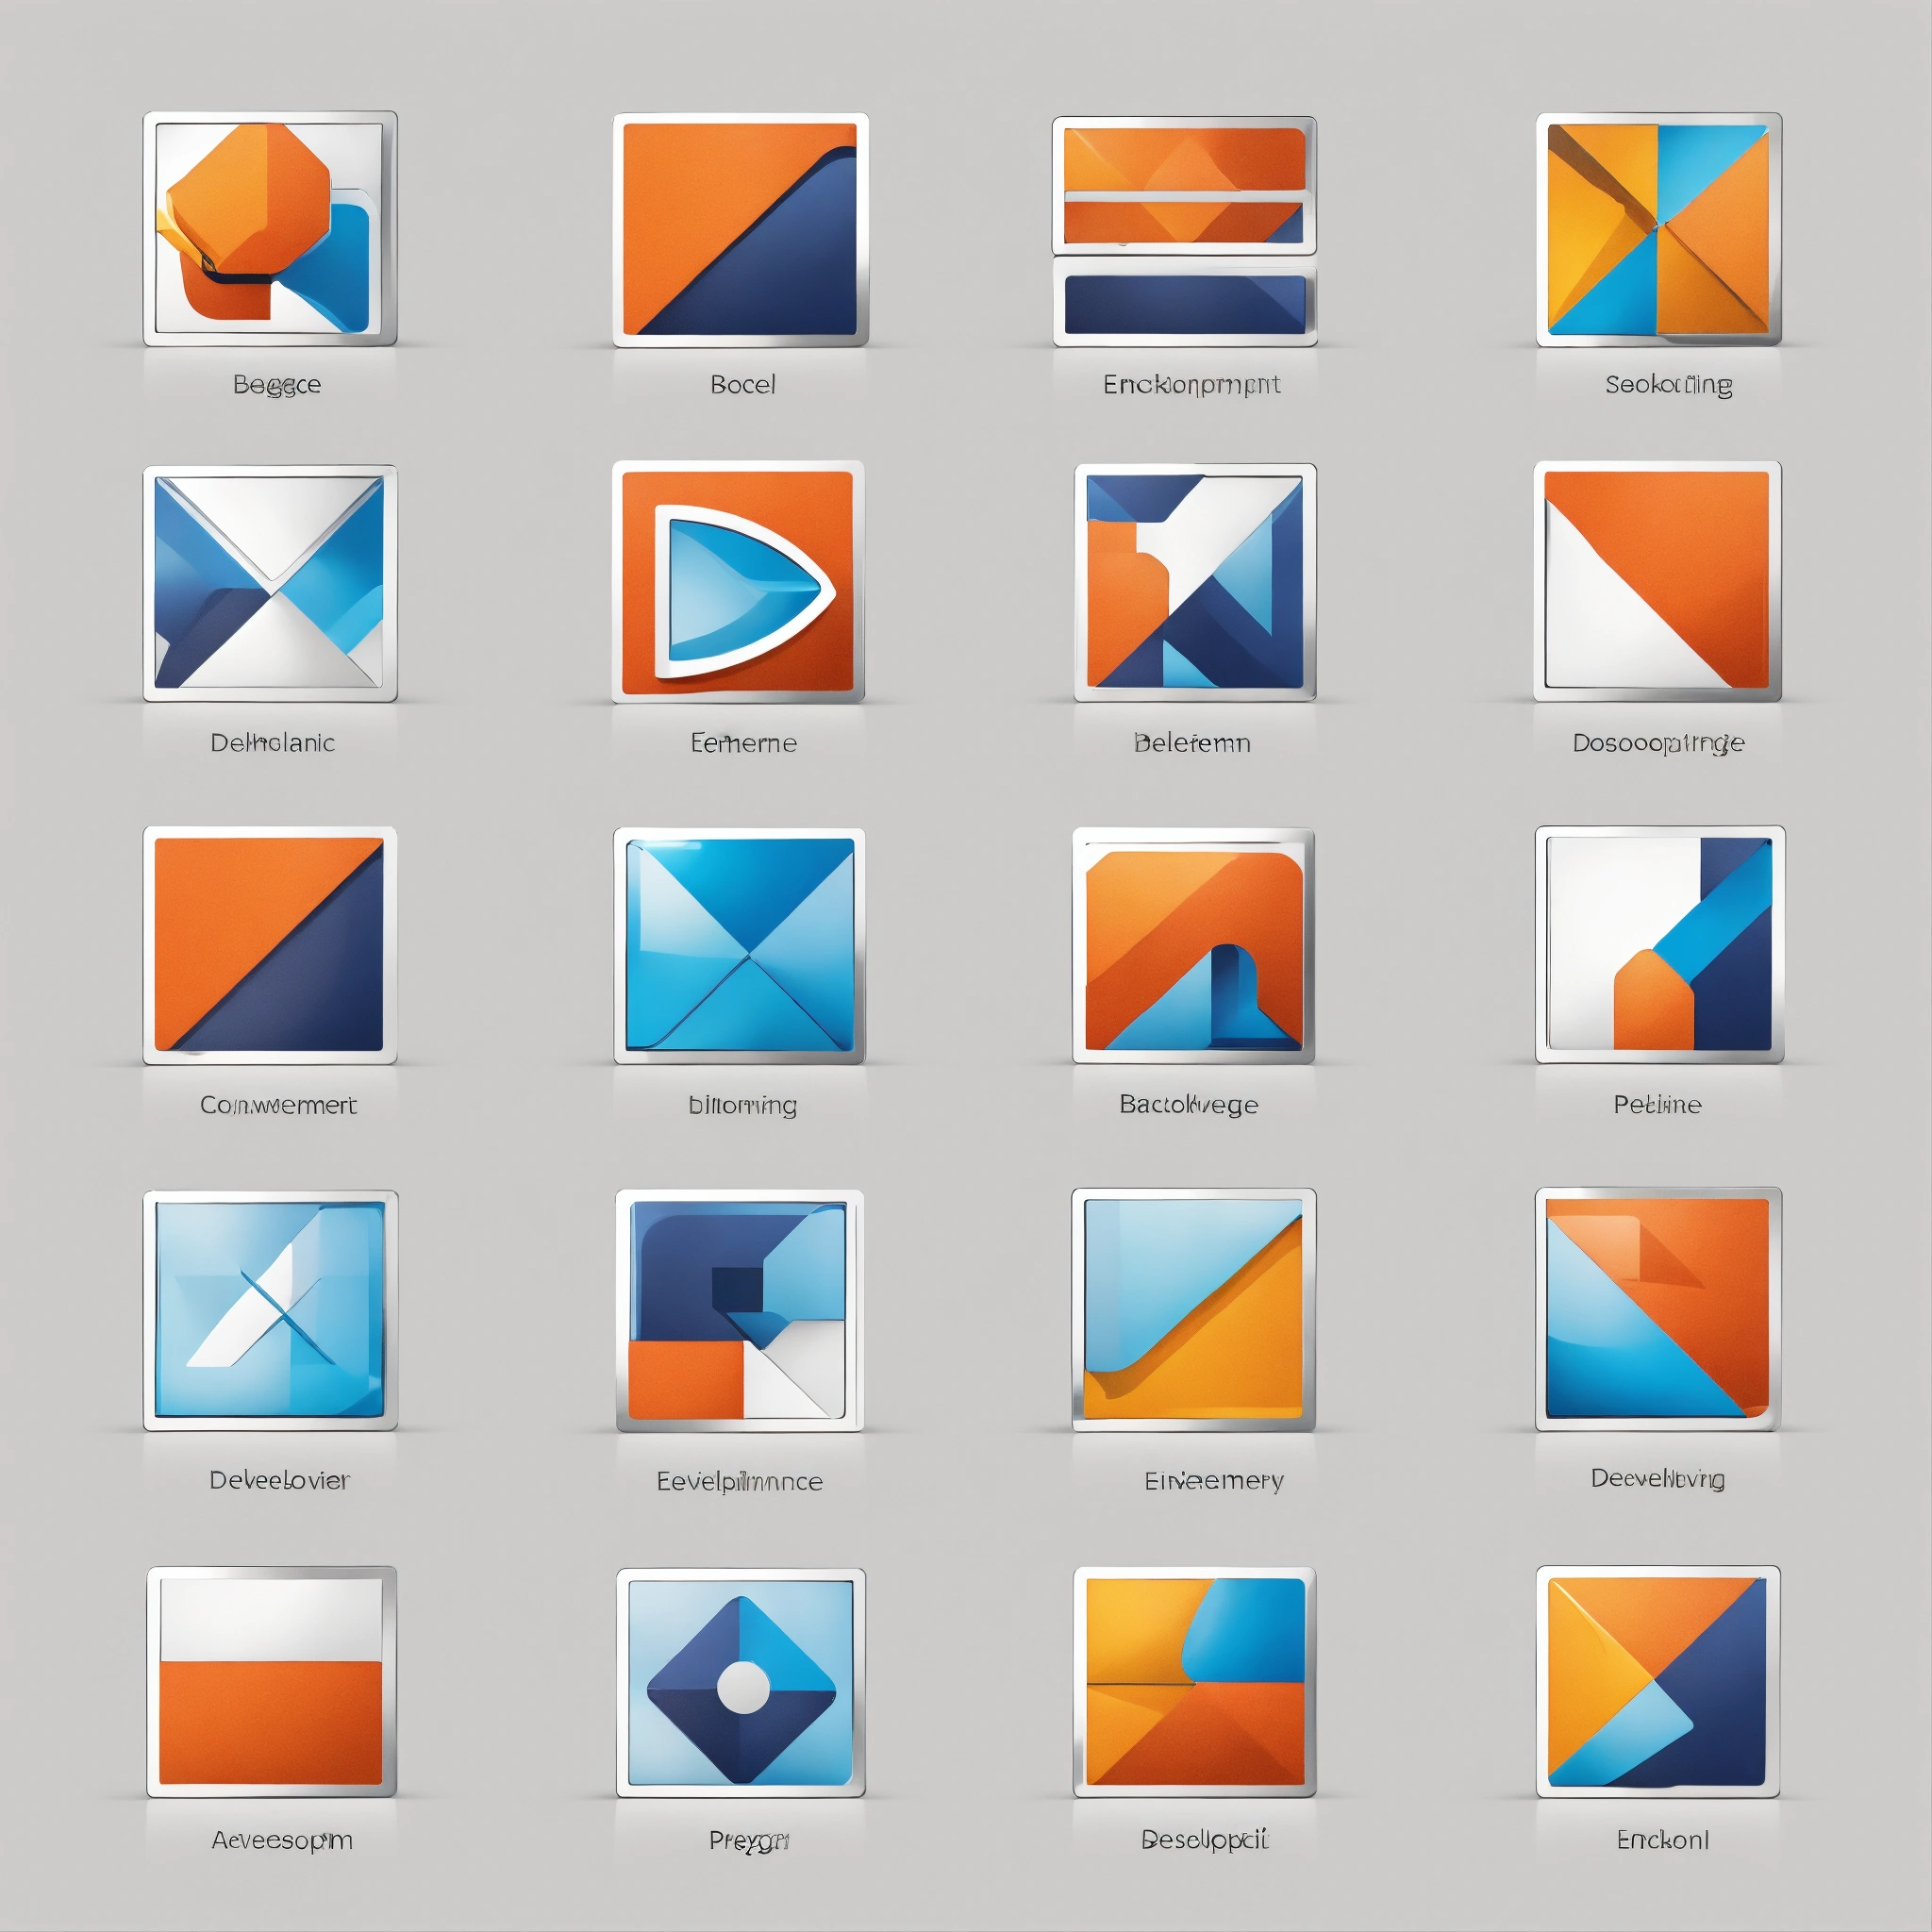Select the Petline icon
The width and height of the screenshot is (1932, 1932).
tap(1659, 944)
